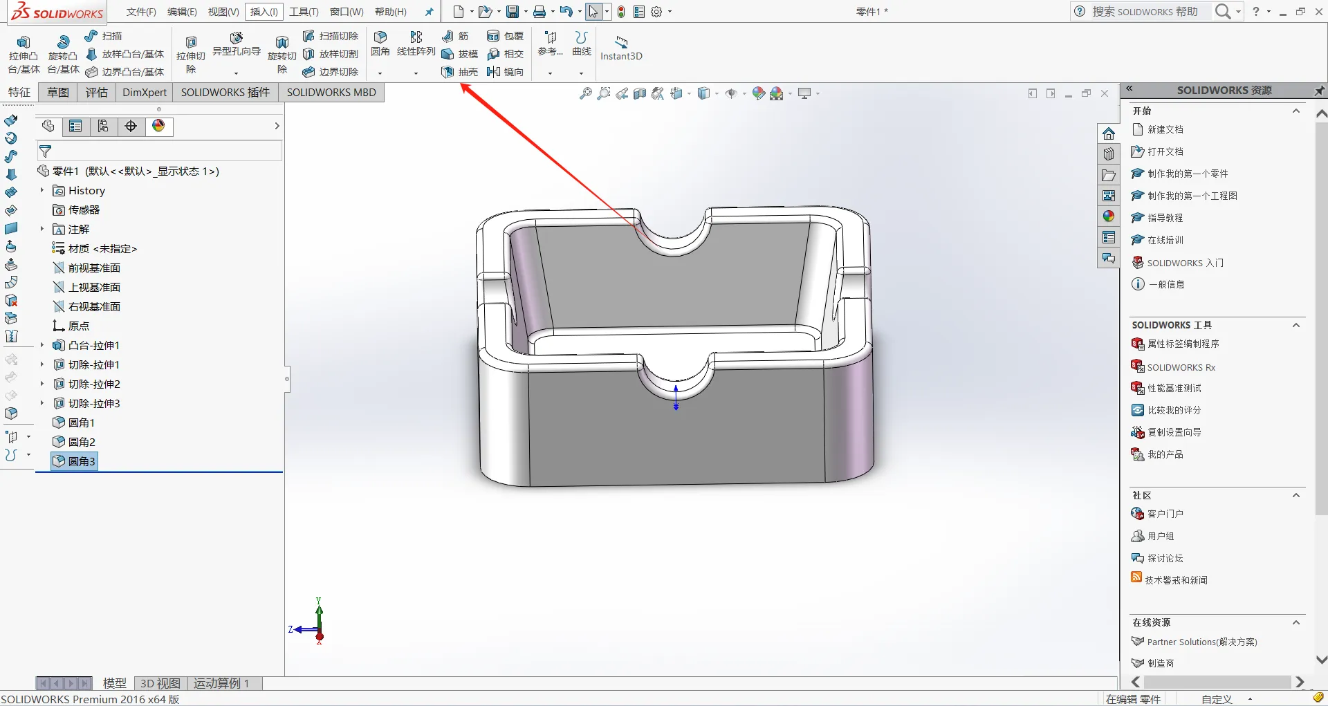The image size is (1328, 706).
Task: Open the 异型孔向导 hole wizard
Action: click(237, 44)
